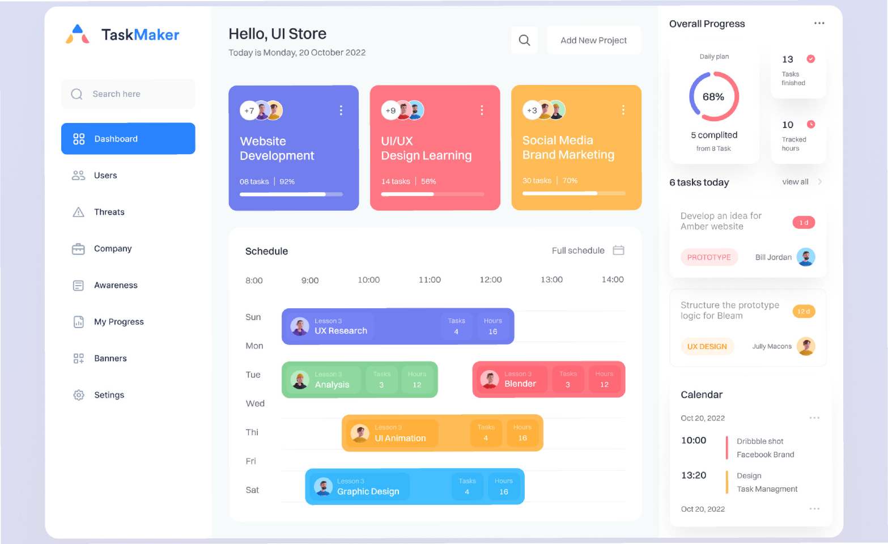The height and width of the screenshot is (544, 888).
Task: Expand view all tasks chevron arrow
Action: click(819, 182)
